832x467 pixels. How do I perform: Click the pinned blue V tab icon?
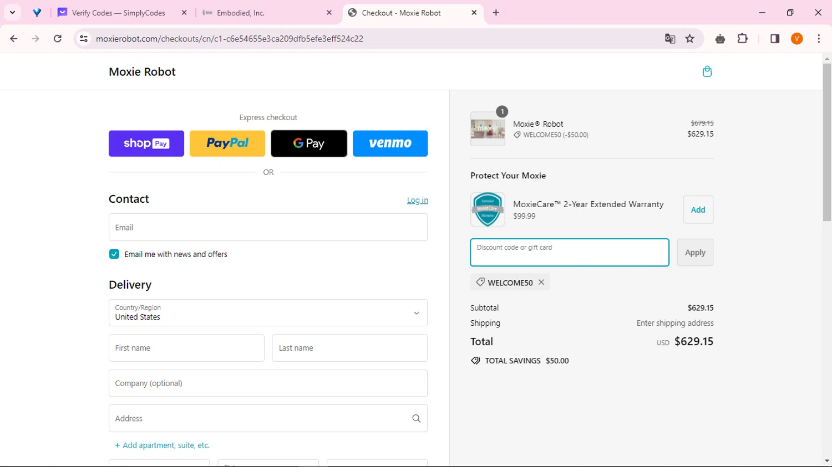(37, 13)
